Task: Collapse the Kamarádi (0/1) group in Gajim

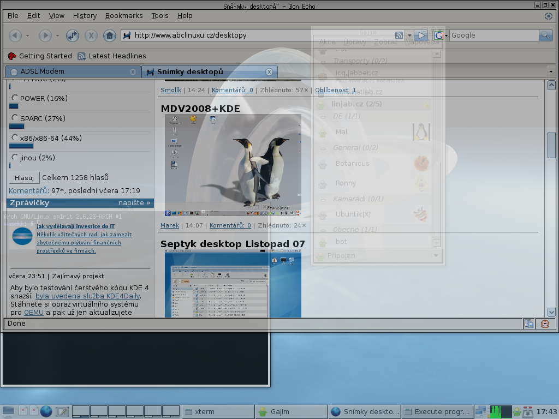Action: click(x=323, y=200)
